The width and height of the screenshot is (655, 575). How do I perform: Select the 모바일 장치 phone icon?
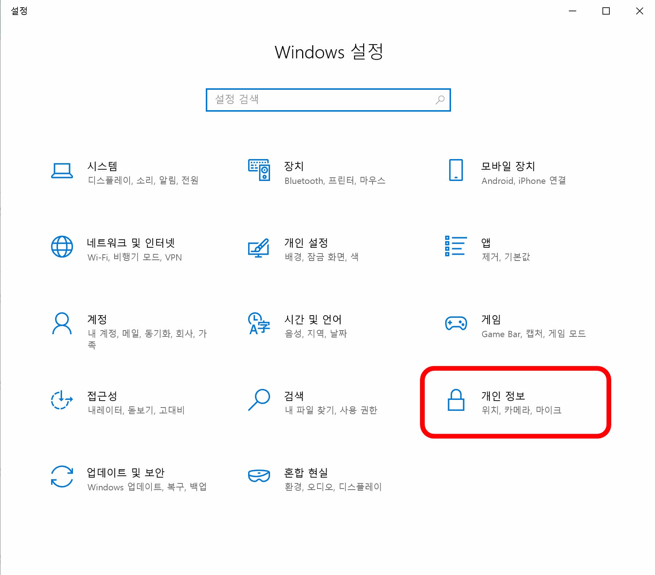[x=455, y=170]
